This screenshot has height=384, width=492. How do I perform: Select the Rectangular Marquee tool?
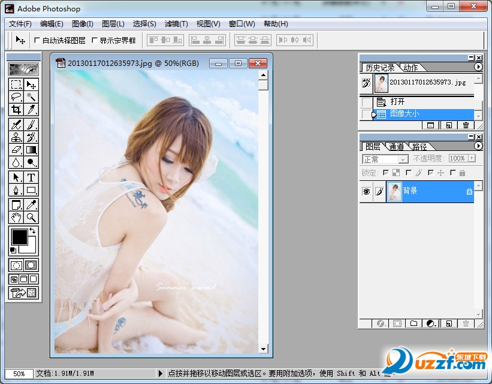tap(16, 84)
